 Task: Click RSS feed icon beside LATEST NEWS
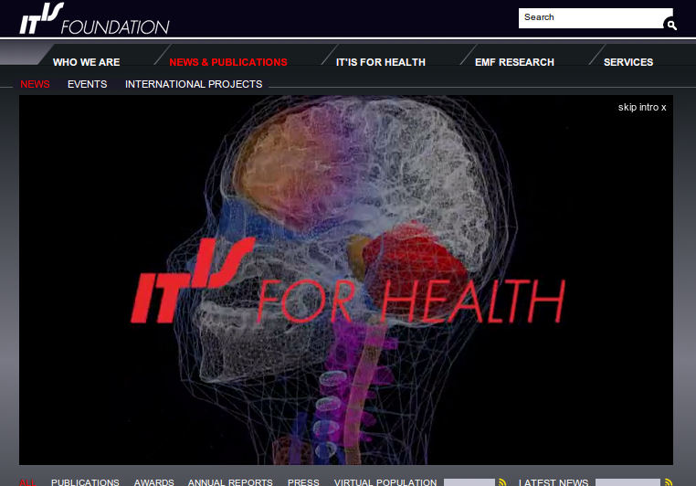tap(669, 482)
